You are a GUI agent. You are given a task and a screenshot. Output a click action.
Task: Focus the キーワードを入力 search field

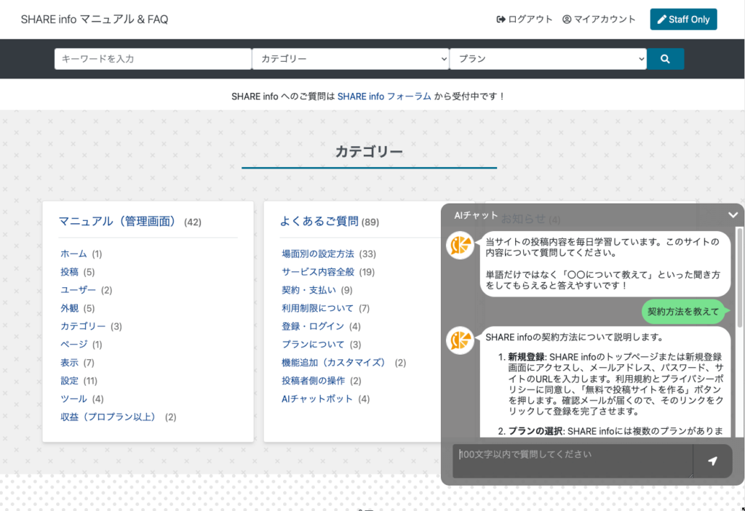153,59
